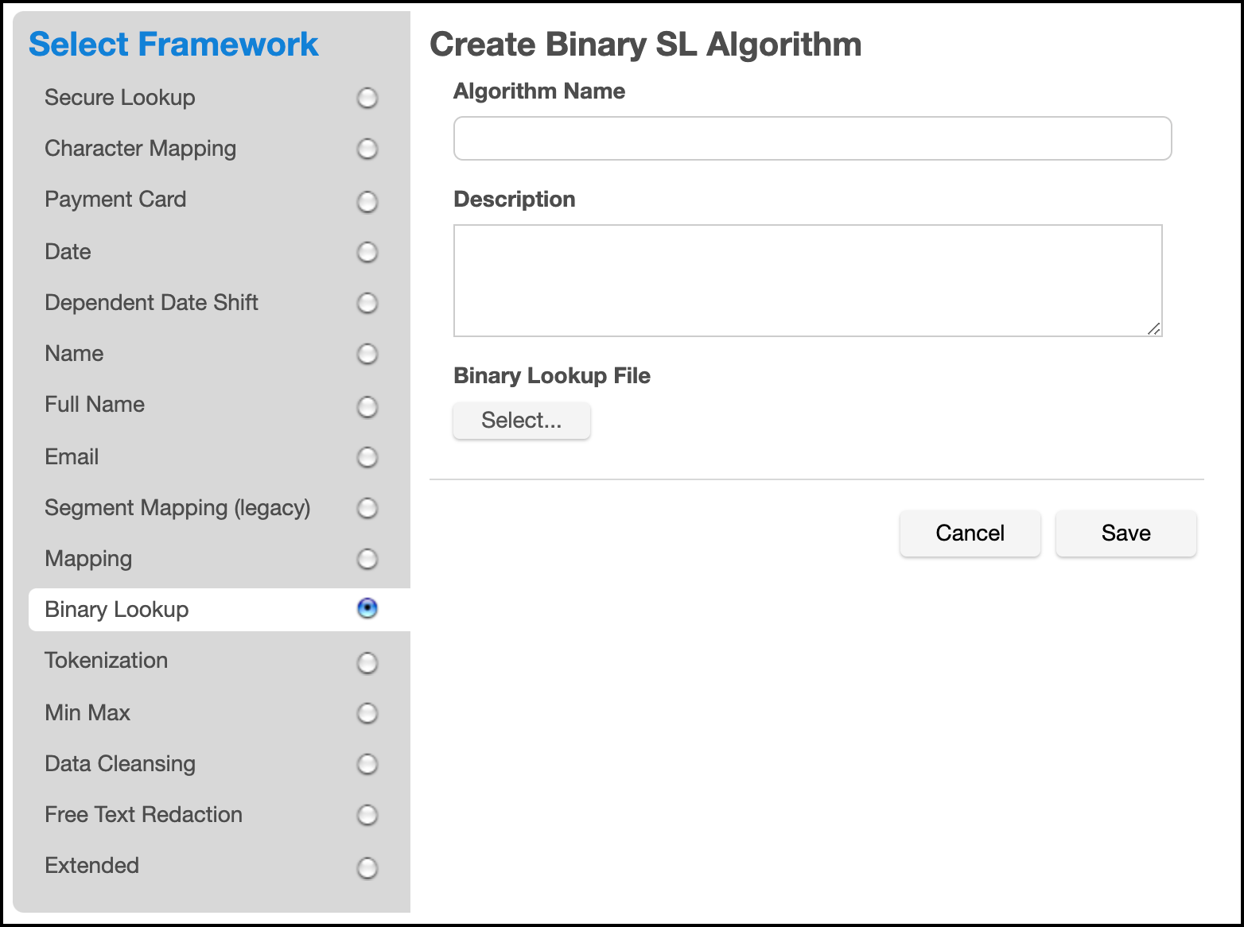Click the Algorithm Name text field
The height and width of the screenshot is (927, 1244).
coord(812,138)
